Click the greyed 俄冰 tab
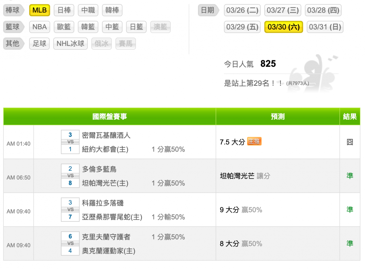This screenshot has height=269, width=365. pyautogui.click(x=101, y=44)
